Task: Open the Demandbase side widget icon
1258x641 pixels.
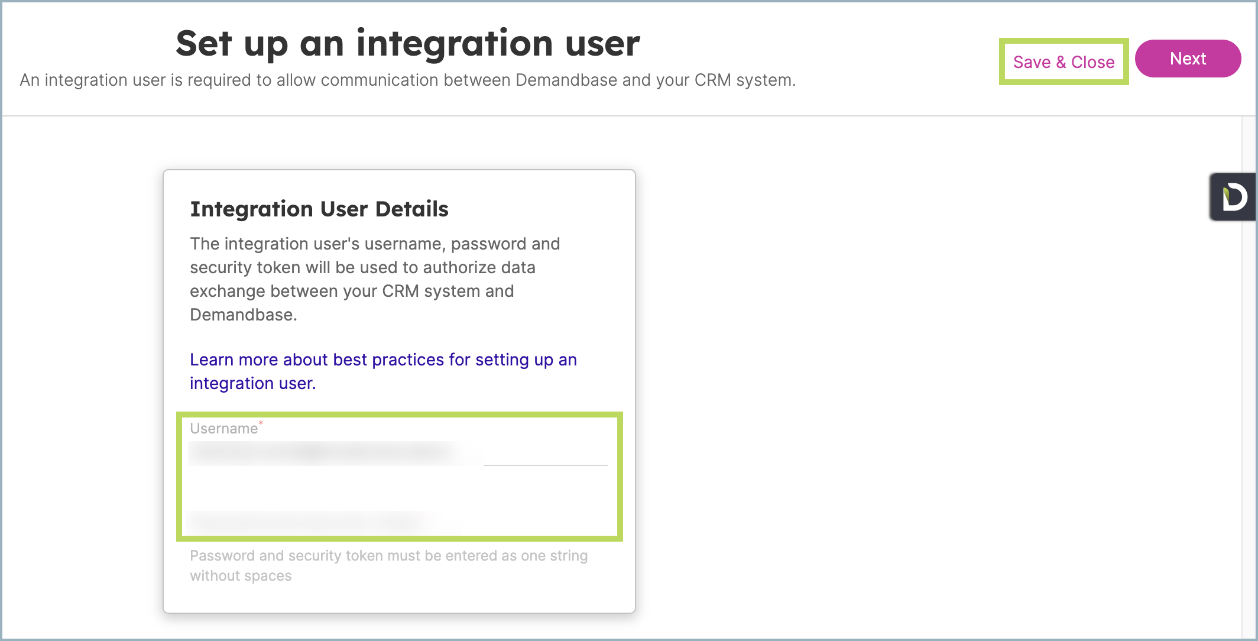Action: [1233, 197]
